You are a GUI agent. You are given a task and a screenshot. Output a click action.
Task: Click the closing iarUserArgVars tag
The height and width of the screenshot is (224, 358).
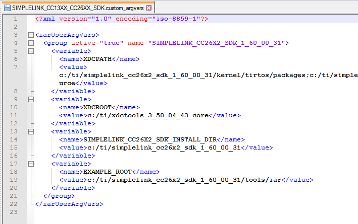pyautogui.click(x=69, y=204)
